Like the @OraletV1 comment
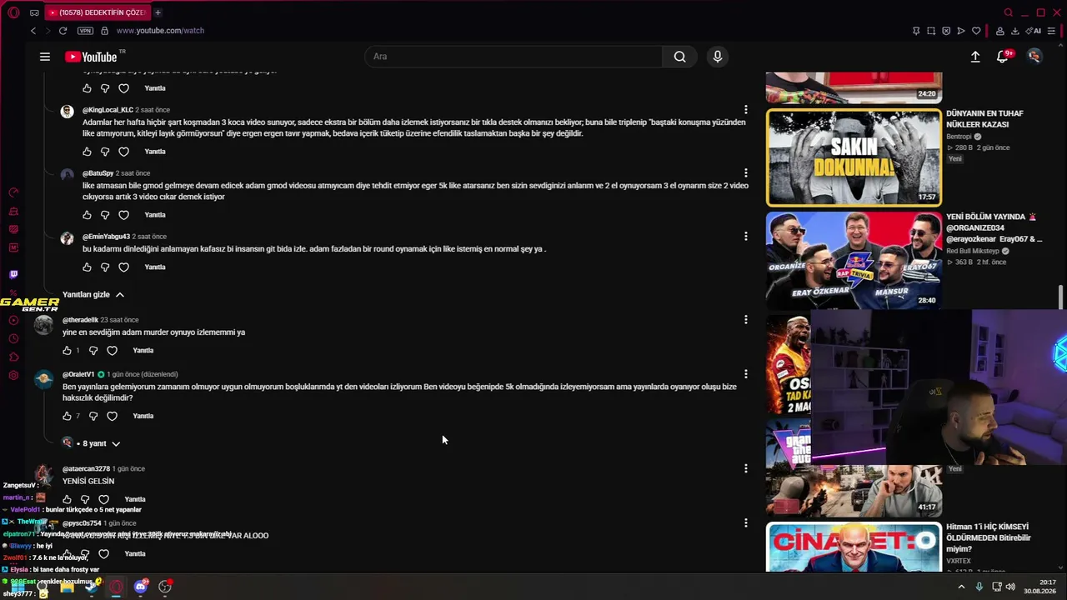This screenshot has height=600, width=1067. (x=68, y=416)
